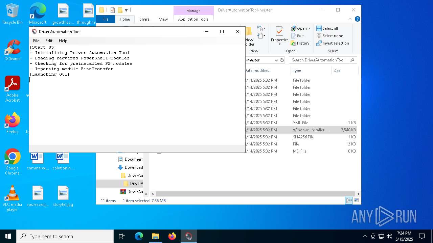Image resolution: width=433 pixels, height=243 pixels.
Task: Launch Firefox from the desktop shortcut
Action: pyautogui.click(x=13, y=123)
